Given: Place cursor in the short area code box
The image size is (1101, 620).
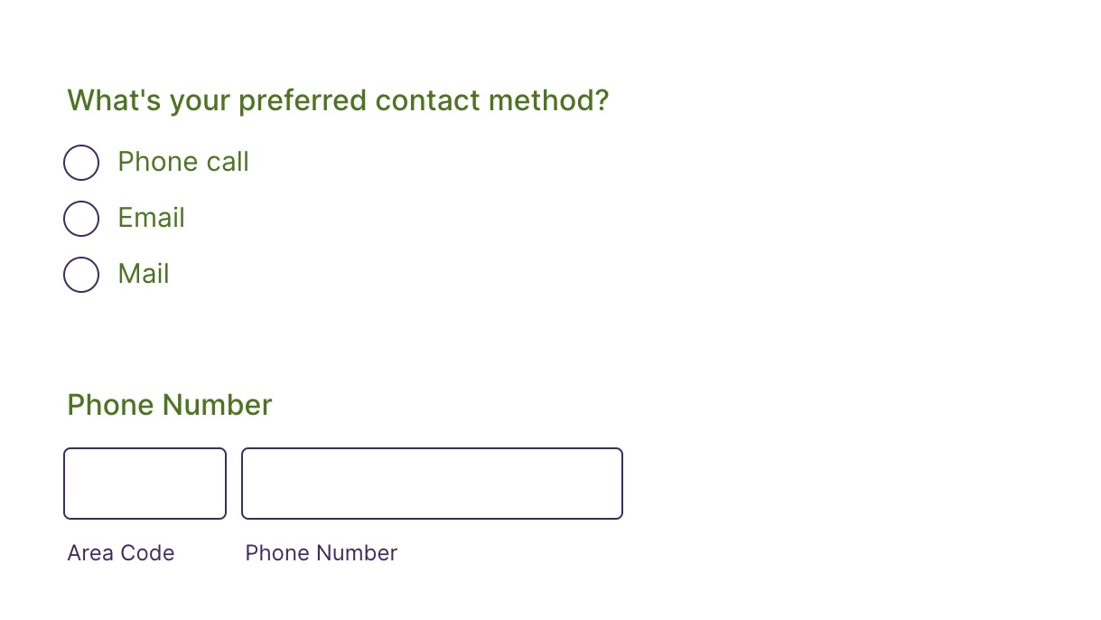Looking at the screenshot, I should point(145,484).
